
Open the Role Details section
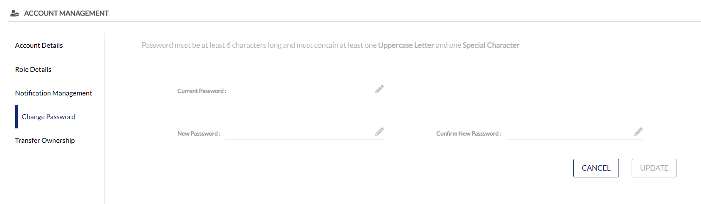(x=33, y=69)
